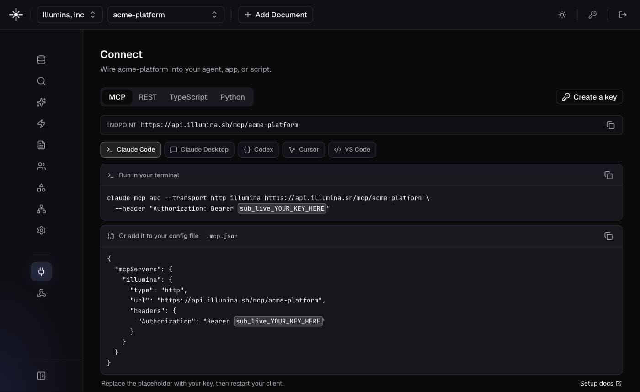Click the "Or add it to your config file" label
Viewport: 640px width, 392px height.
pos(159,236)
